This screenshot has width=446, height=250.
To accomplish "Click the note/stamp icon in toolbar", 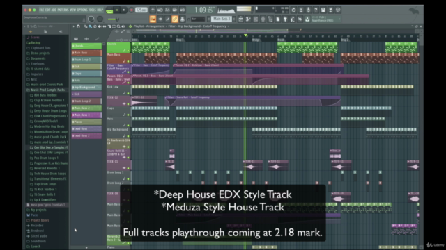I will point(183,19).
